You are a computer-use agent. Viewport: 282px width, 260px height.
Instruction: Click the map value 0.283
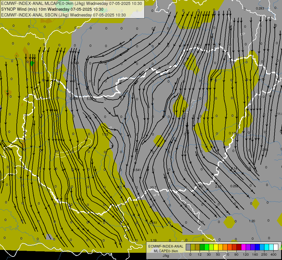coord(260,8)
